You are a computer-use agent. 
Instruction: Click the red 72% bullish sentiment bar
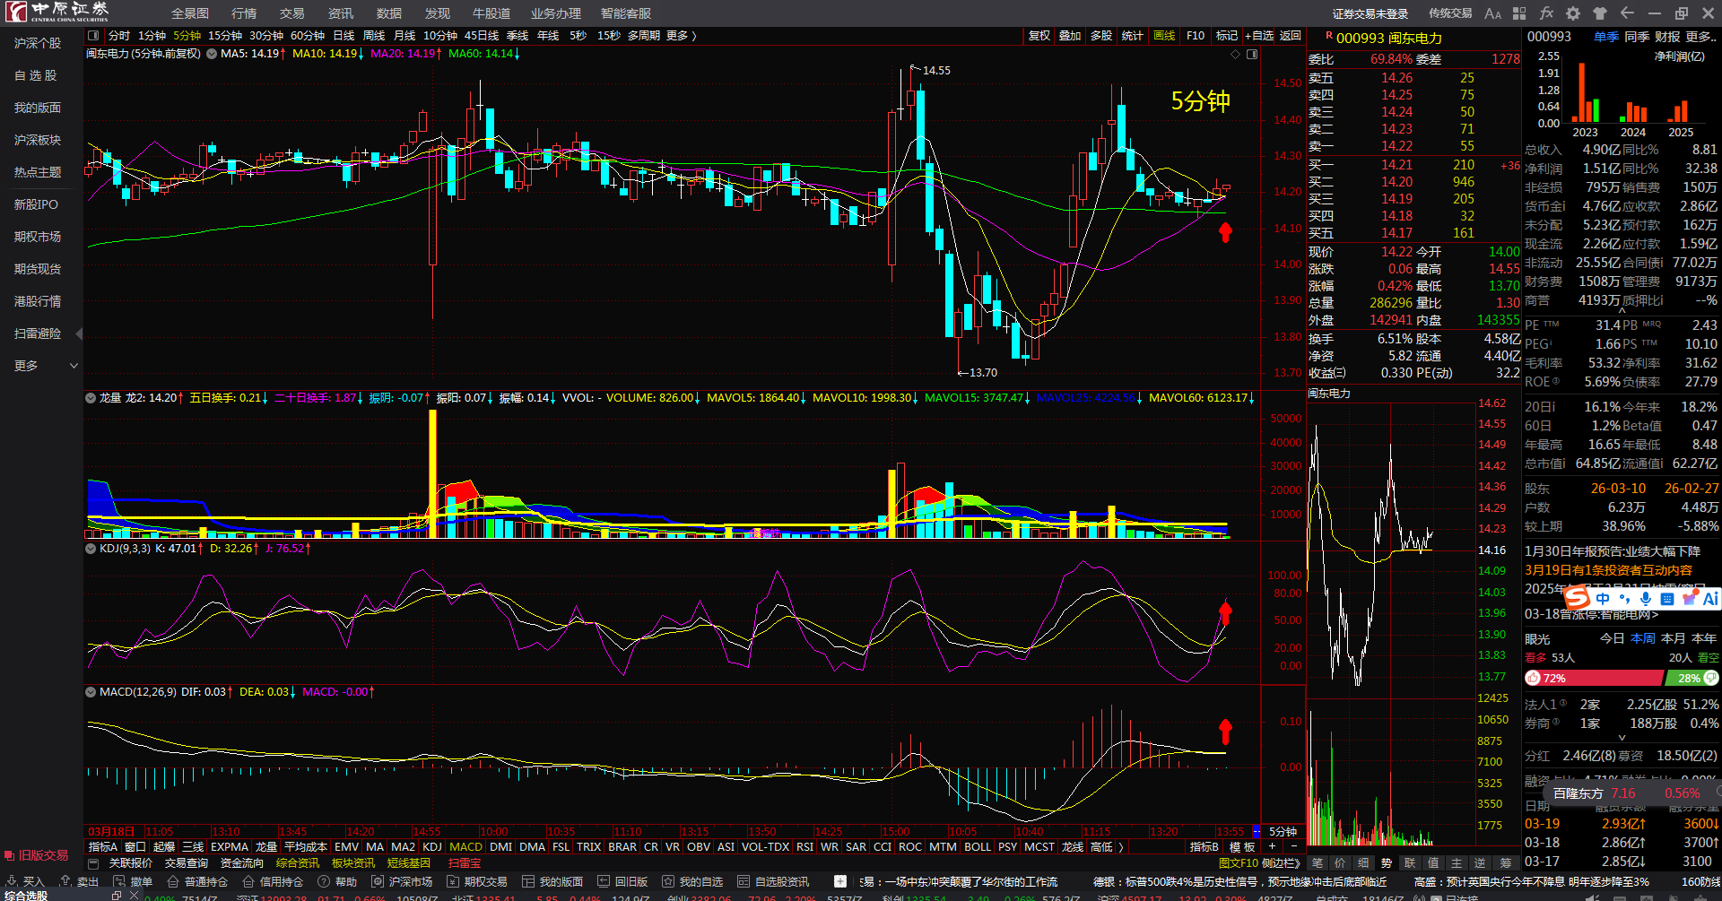tap(1593, 679)
